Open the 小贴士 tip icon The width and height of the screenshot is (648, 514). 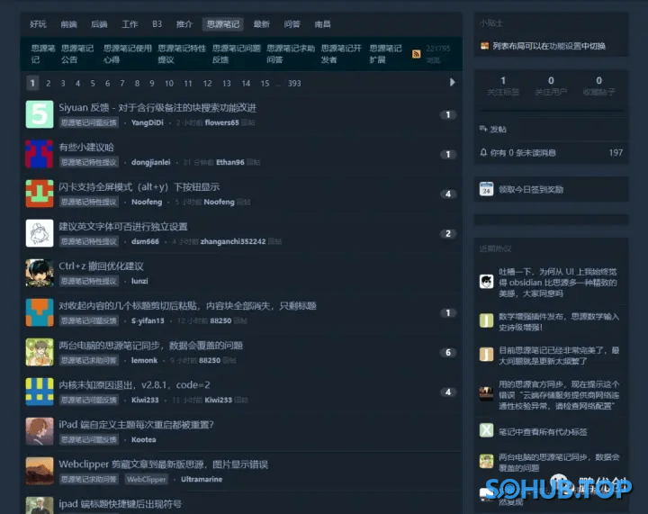[484, 45]
